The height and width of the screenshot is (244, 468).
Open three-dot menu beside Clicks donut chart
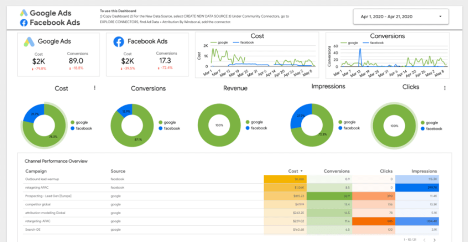[445, 88]
